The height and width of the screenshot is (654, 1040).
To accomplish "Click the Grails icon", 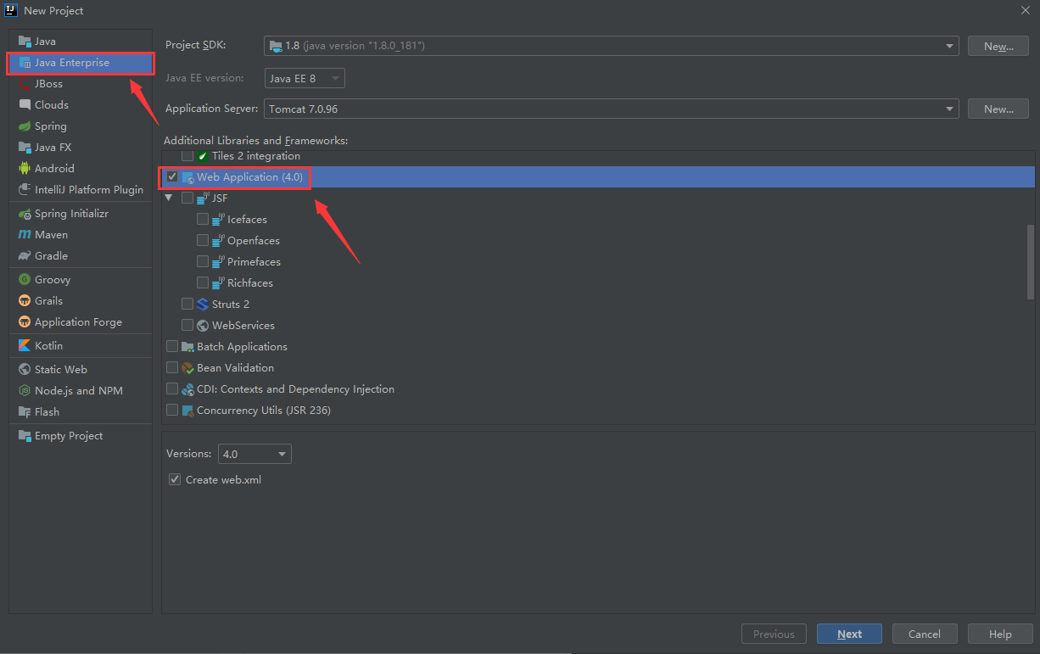I will (25, 301).
